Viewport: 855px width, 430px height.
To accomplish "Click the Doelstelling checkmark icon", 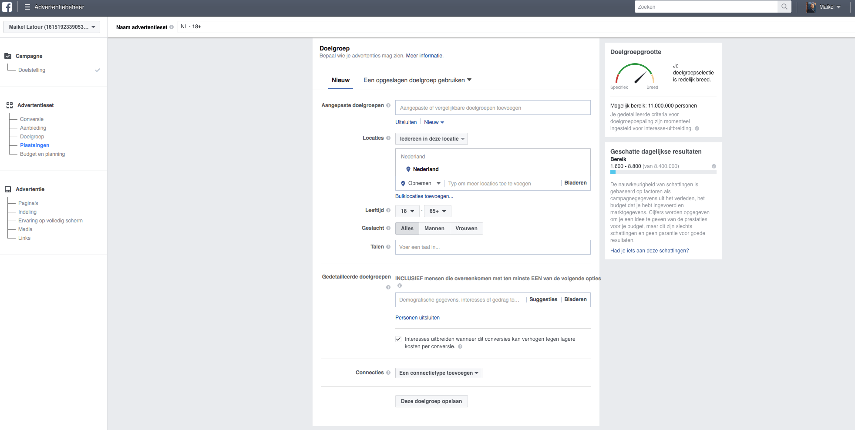I will 98,70.
